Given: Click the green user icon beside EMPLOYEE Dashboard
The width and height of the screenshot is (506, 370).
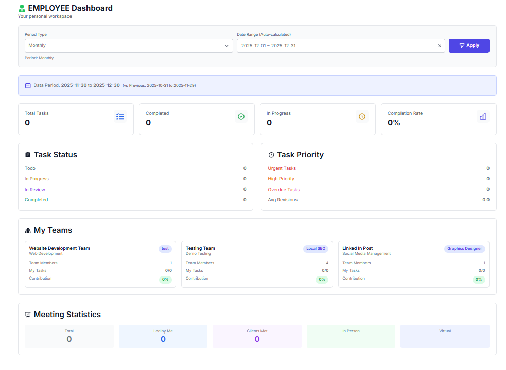Looking at the screenshot, I should click(x=22, y=8).
